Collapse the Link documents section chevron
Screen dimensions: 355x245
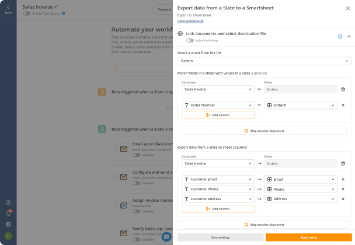349,36
